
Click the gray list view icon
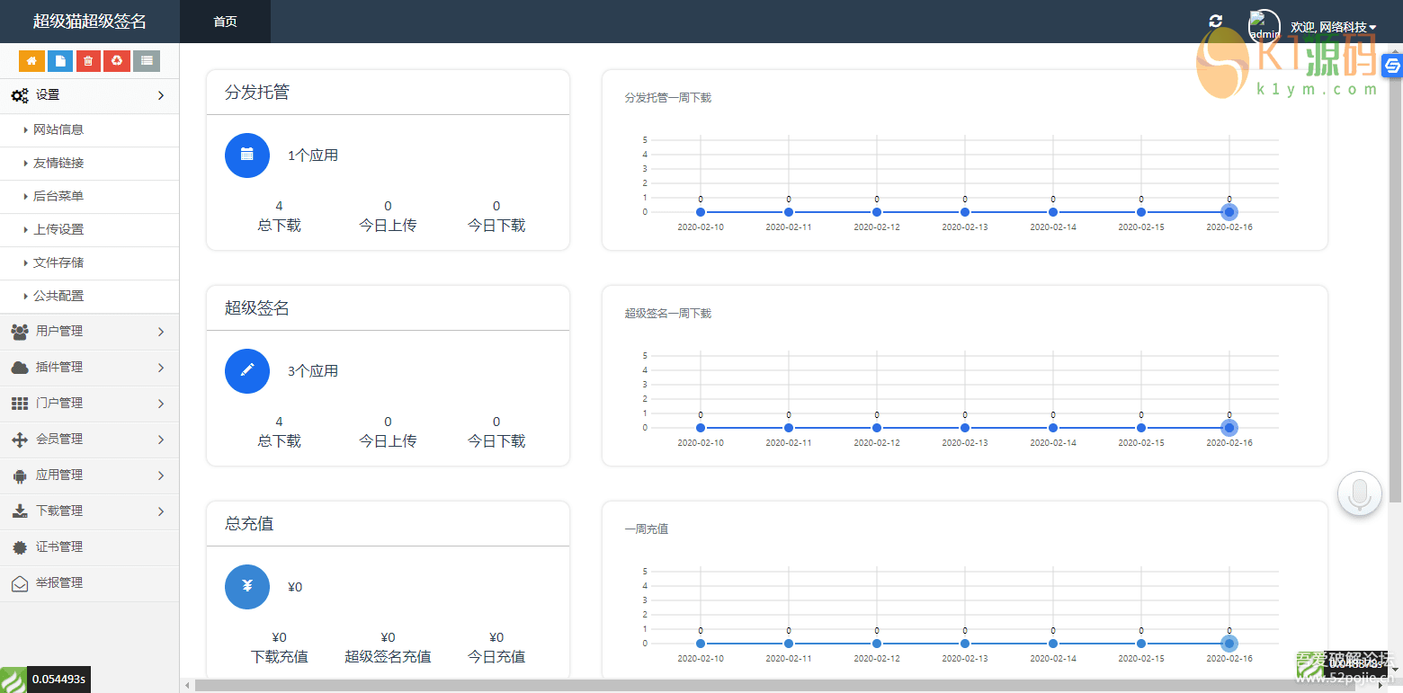(x=146, y=61)
